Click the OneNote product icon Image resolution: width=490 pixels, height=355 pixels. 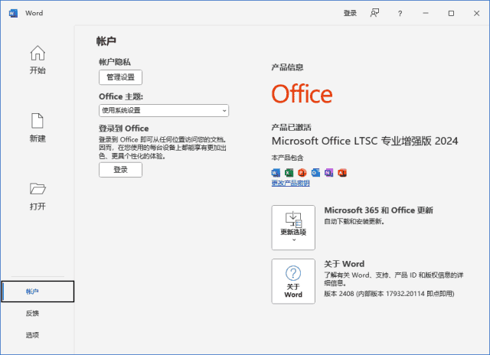pyautogui.click(x=328, y=173)
